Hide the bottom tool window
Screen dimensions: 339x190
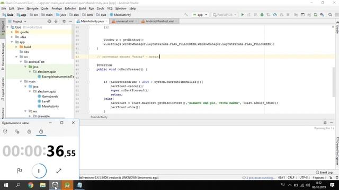(332, 122)
